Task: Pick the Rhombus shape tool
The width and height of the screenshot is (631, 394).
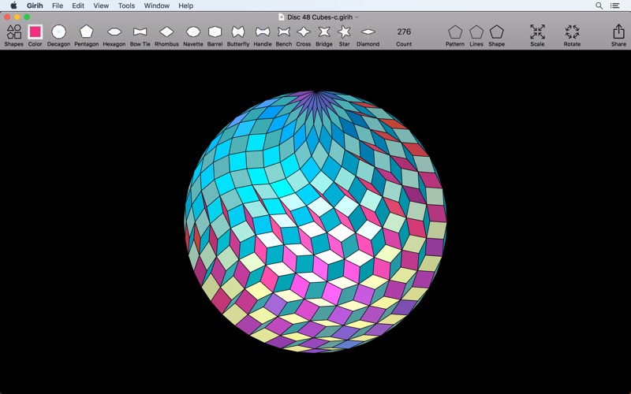Action: (x=166, y=32)
